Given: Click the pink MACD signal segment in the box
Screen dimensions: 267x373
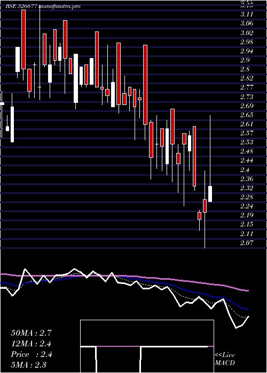Looking at the screenshot, I should point(119,346).
